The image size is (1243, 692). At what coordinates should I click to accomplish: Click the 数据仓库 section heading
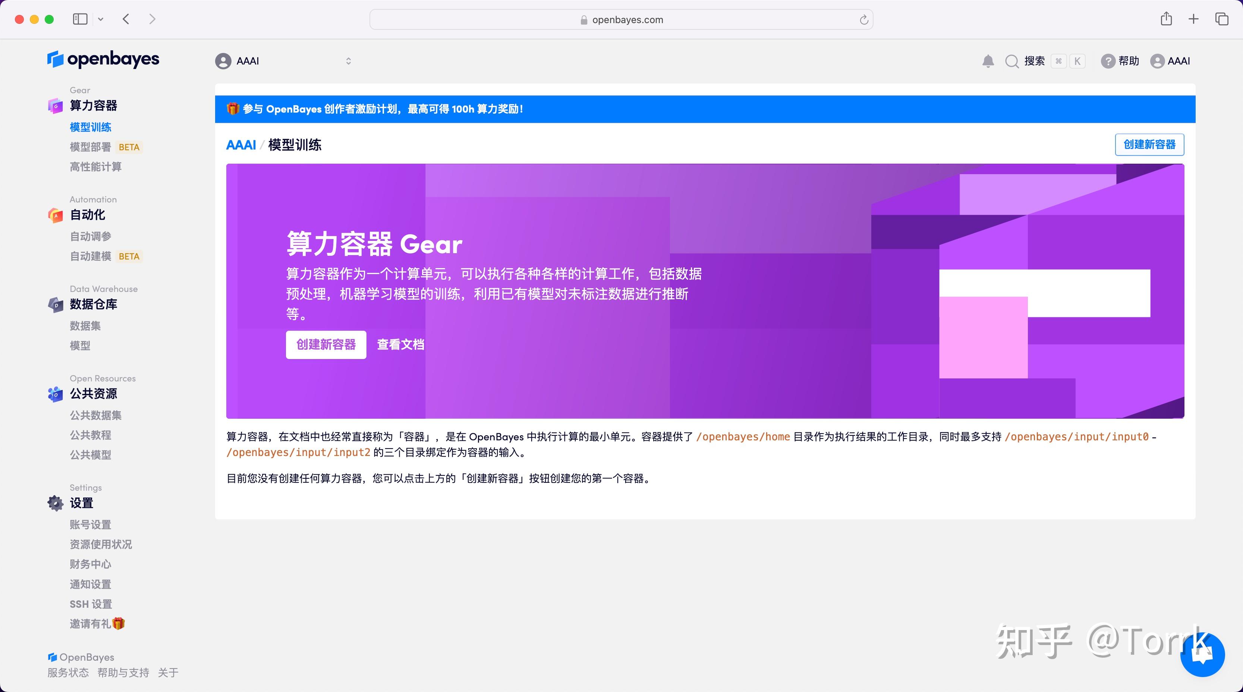94,305
